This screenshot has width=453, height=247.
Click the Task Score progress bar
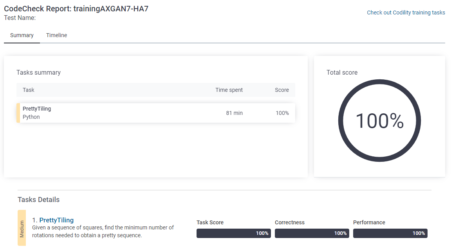coord(234,233)
